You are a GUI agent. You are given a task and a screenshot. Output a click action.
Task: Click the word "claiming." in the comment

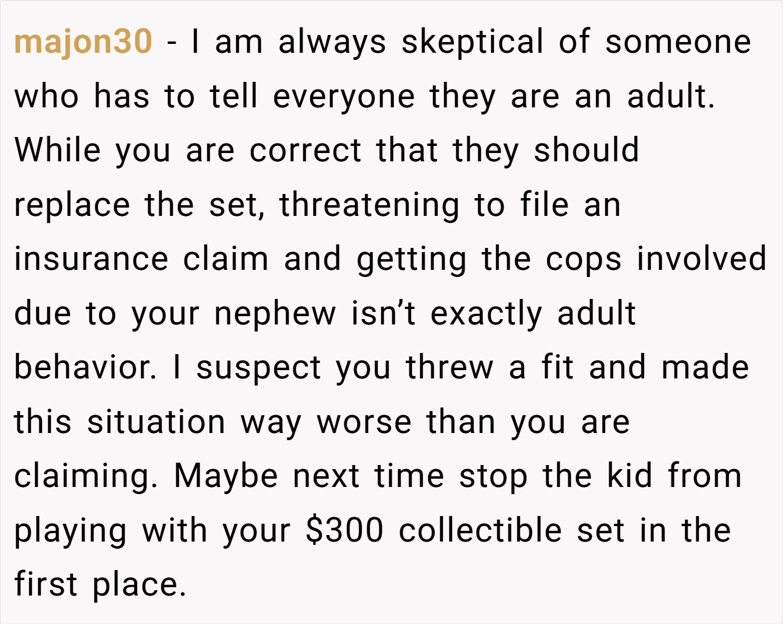click(86, 477)
